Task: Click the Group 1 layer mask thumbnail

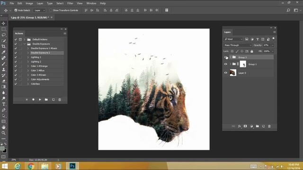Action: [243, 64]
